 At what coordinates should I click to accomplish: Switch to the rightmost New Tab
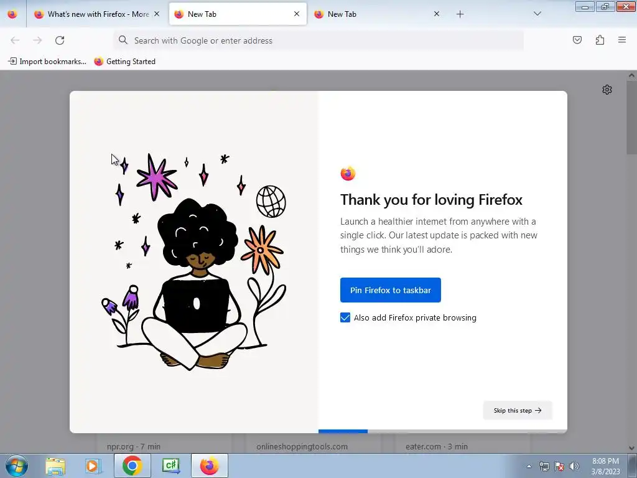point(378,14)
